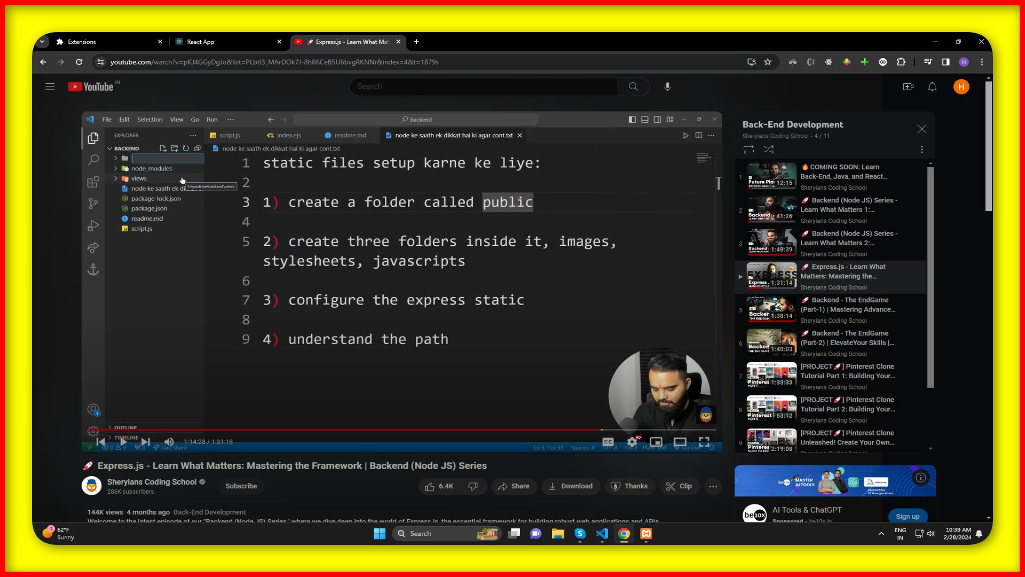The image size is (1025, 577).
Task: Play the paused video
Action: (x=123, y=442)
